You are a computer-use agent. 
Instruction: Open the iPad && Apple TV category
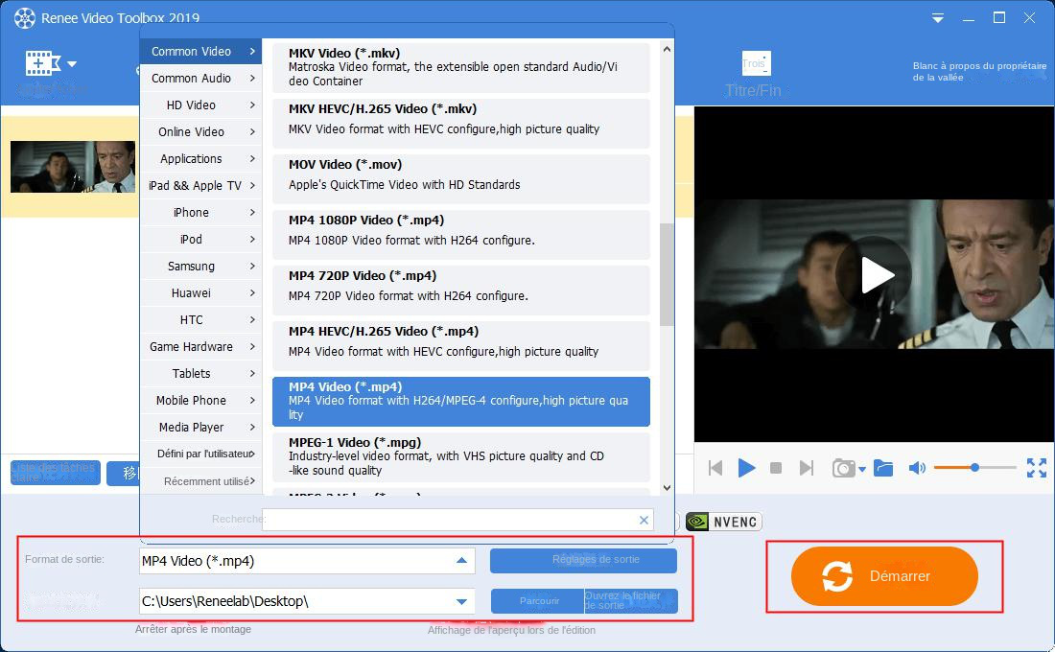click(197, 185)
